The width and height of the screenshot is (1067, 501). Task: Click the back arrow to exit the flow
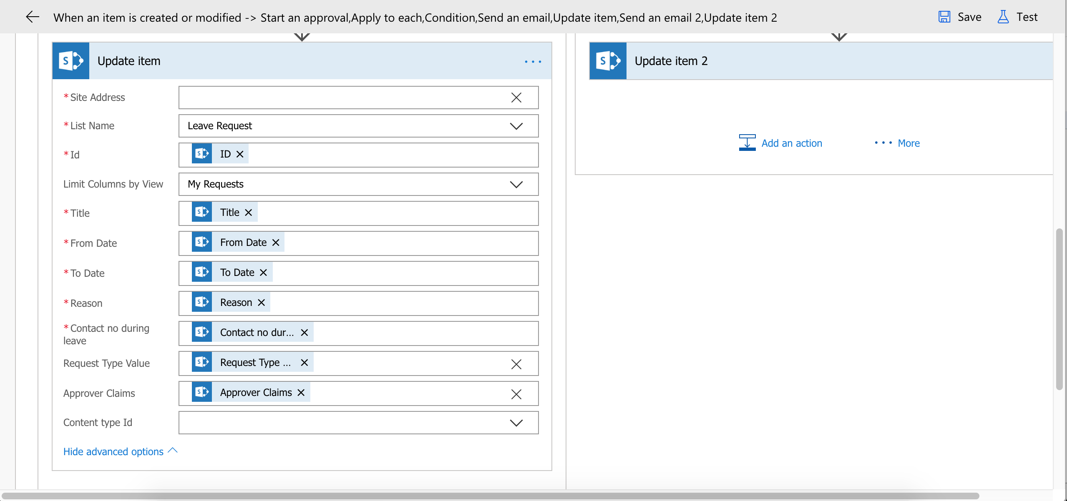(x=33, y=17)
